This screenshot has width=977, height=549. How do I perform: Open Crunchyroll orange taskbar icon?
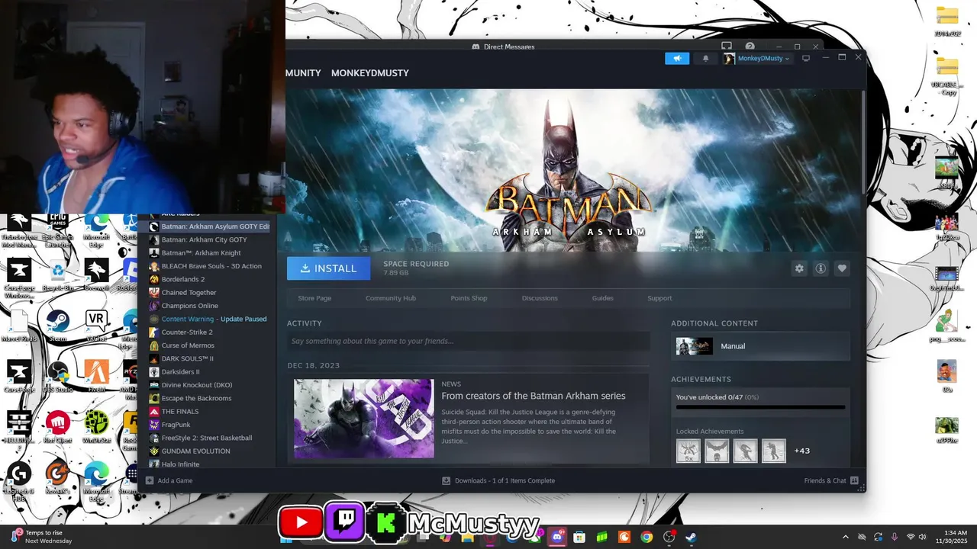click(x=624, y=537)
